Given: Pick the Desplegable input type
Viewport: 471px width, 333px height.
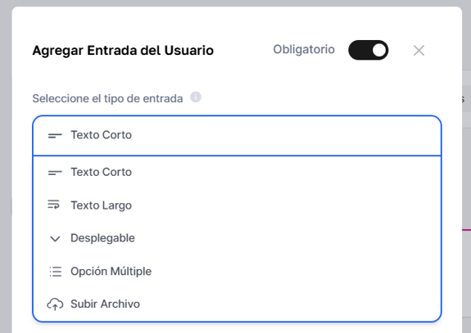Looking at the screenshot, I should click(237, 238).
